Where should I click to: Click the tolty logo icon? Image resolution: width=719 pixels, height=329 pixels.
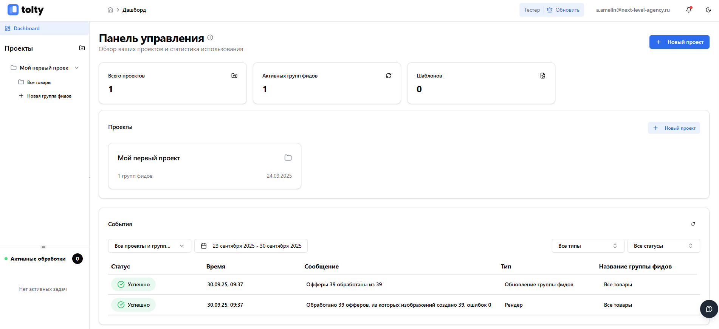tap(13, 10)
